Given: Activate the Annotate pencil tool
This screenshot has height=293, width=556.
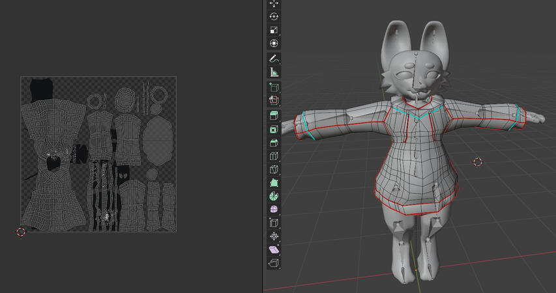Looking at the screenshot, I should [274, 59].
